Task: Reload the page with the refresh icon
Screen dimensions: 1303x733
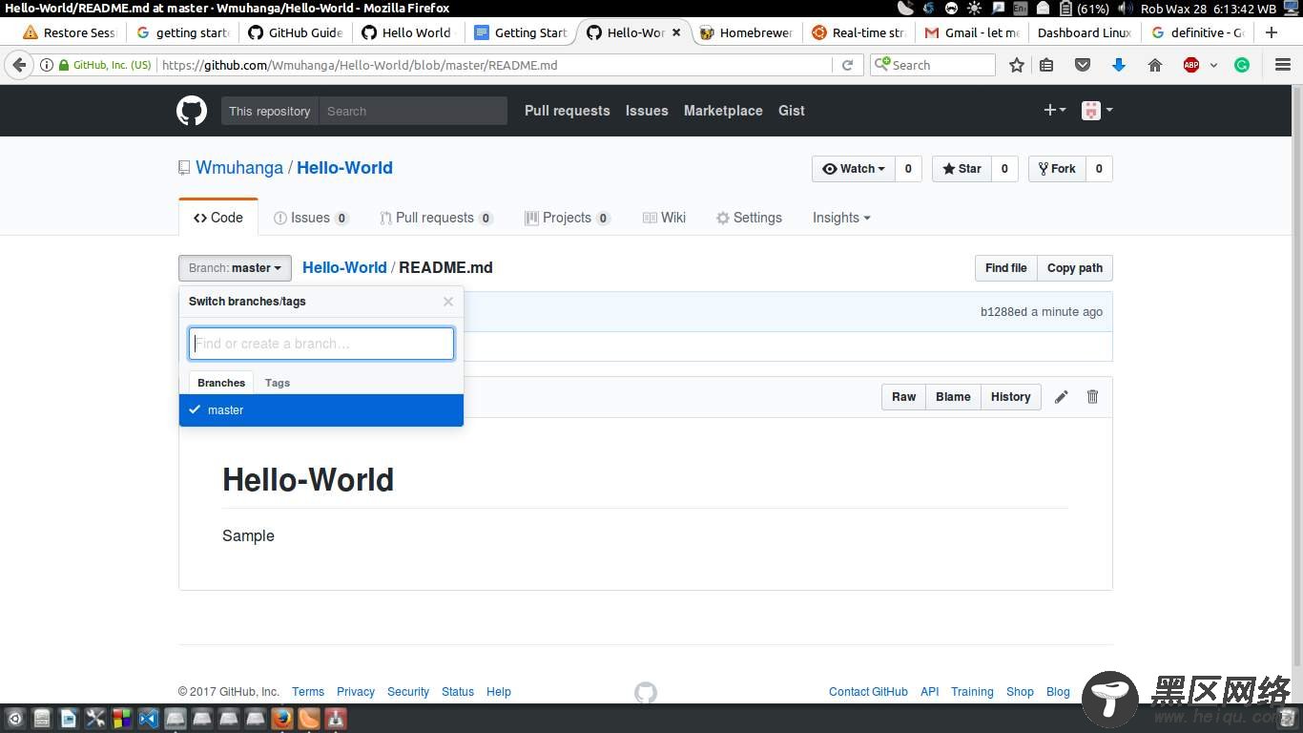Action: (847, 65)
